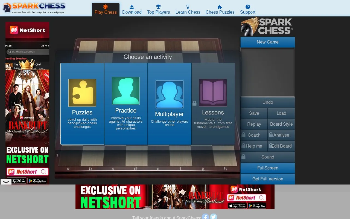Click NetShort search box in the bottom banner

[247, 198]
